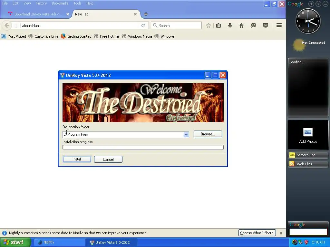The height and width of the screenshot is (247, 330).
Task: Open Windows Media bookmark
Action: pyautogui.click(x=137, y=36)
